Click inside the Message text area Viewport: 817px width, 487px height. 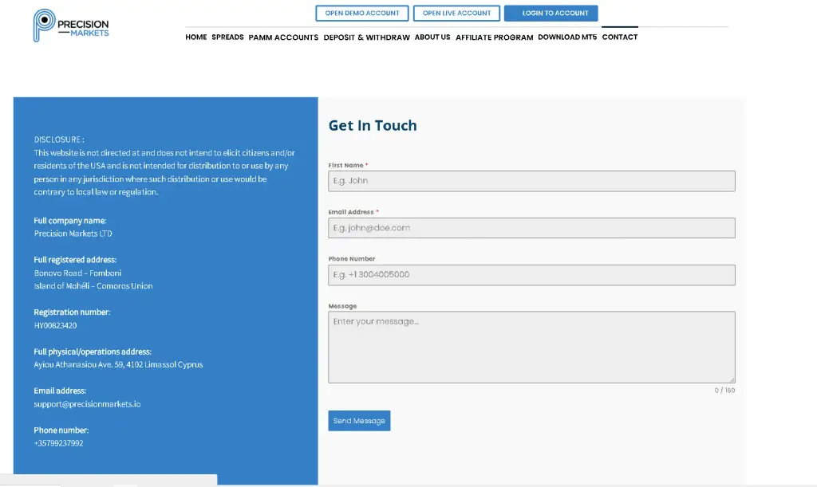tap(531, 347)
